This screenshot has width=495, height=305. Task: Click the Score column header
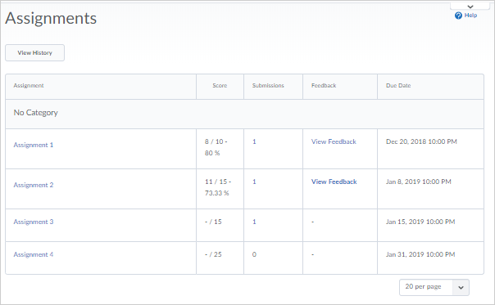[220, 85]
